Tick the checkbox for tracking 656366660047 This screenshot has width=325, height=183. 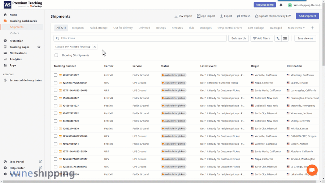click(56, 98)
